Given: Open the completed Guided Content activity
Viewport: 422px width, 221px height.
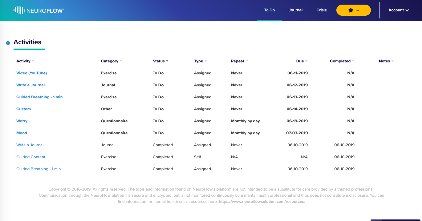Looking at the screenshot, I should tap(31, 157).
